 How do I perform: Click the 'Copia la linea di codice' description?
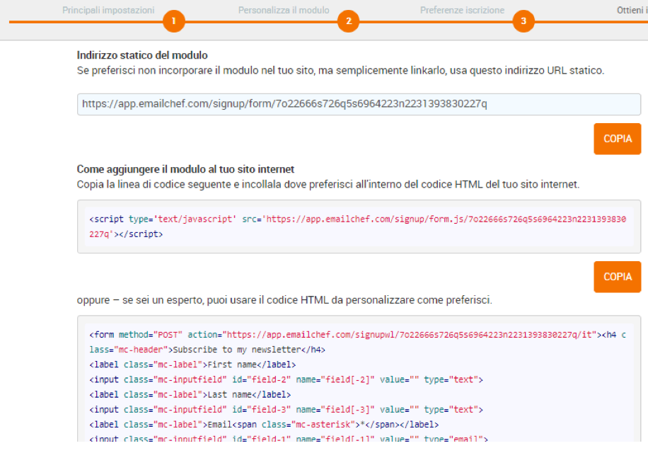(328, 184)
